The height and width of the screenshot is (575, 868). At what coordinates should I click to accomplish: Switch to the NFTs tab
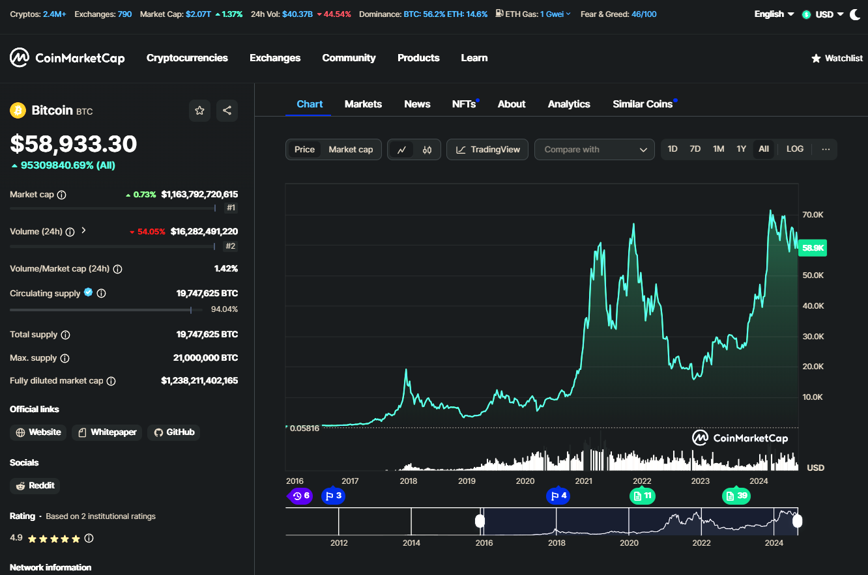(x=464, y=104)
